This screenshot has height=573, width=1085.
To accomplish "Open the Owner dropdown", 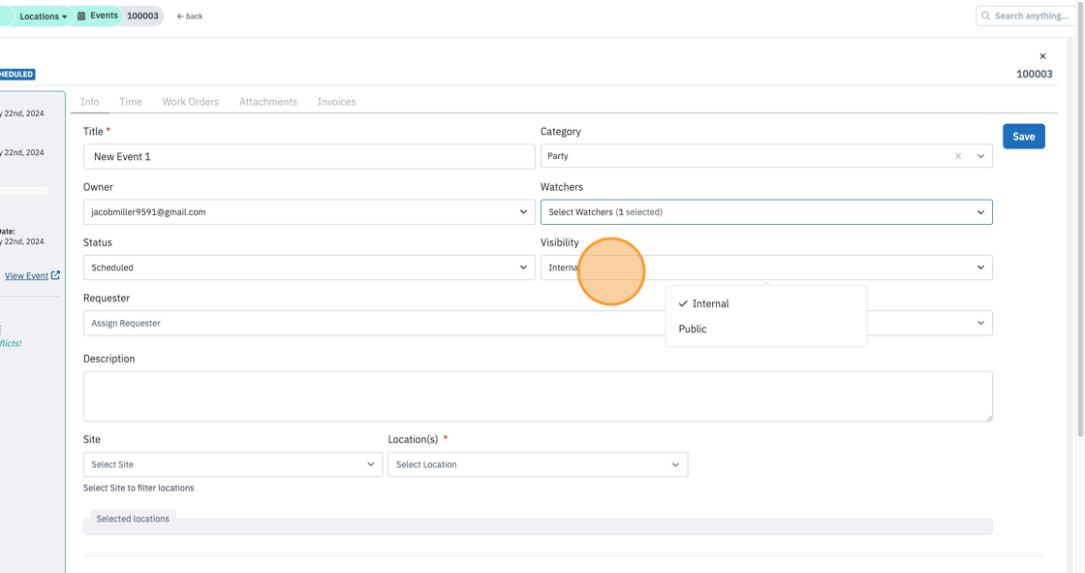I will pyautogui.click(x=309, y=212).
